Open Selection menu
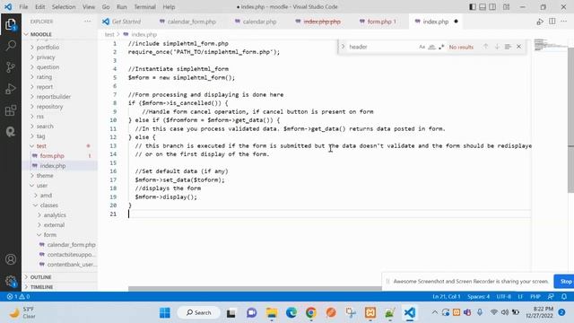This screenshot has height=323, width=574. [x=64, y=7]
